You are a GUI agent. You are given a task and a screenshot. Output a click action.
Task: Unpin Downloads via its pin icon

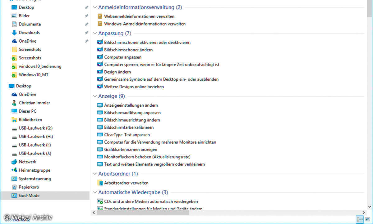(x=87, y=33)
